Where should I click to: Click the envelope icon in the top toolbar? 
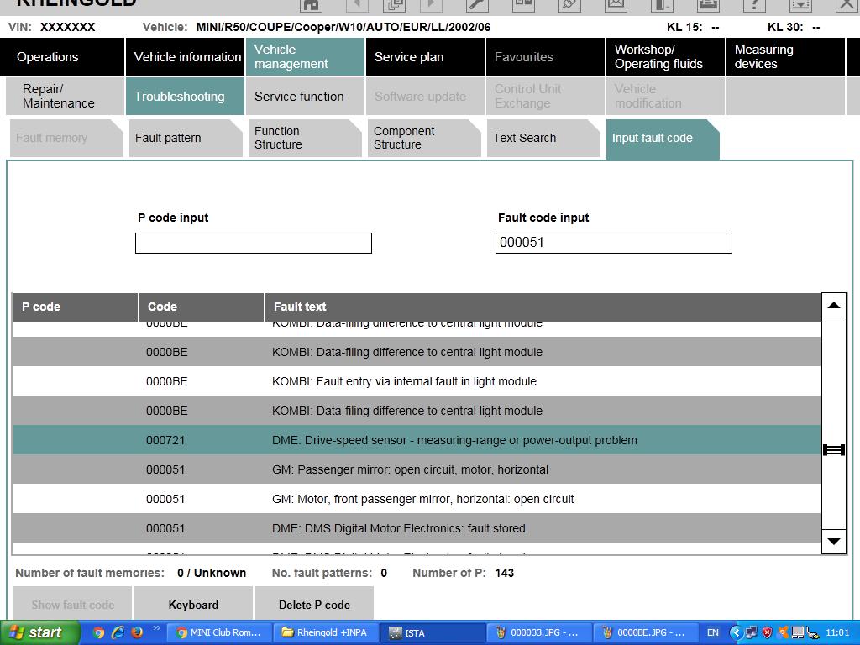(x=616, y=4)
